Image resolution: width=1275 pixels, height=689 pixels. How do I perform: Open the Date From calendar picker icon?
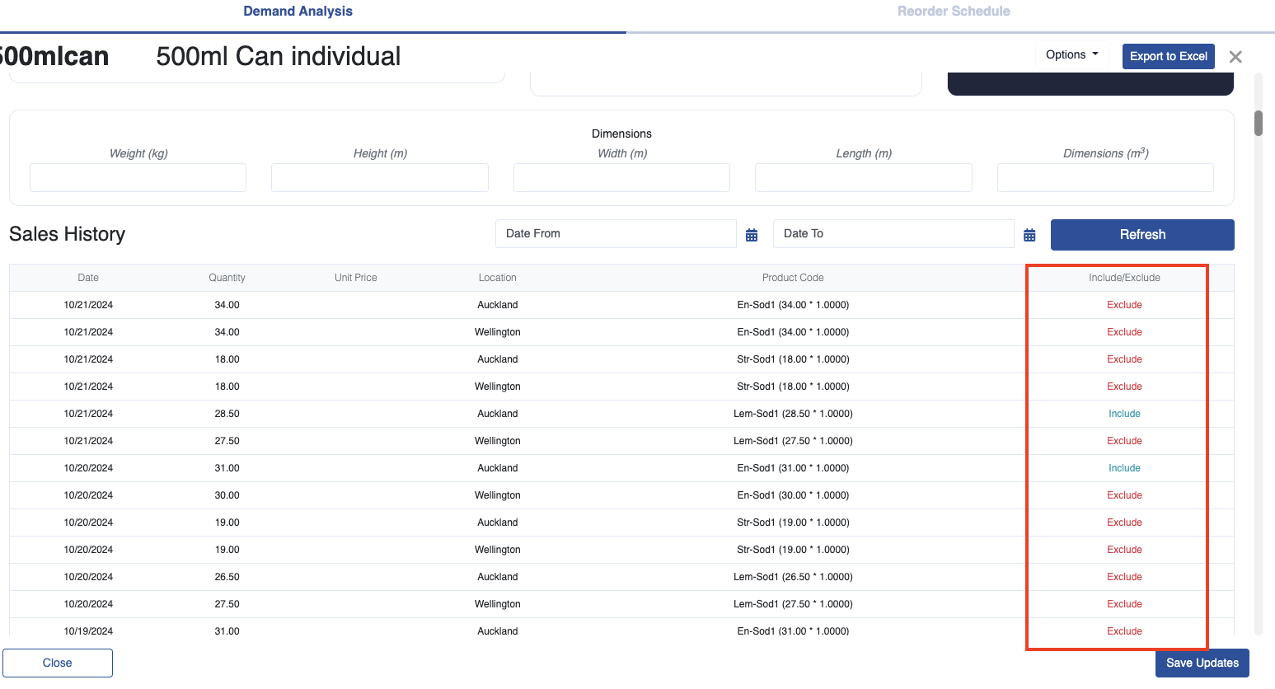[752, 235]
